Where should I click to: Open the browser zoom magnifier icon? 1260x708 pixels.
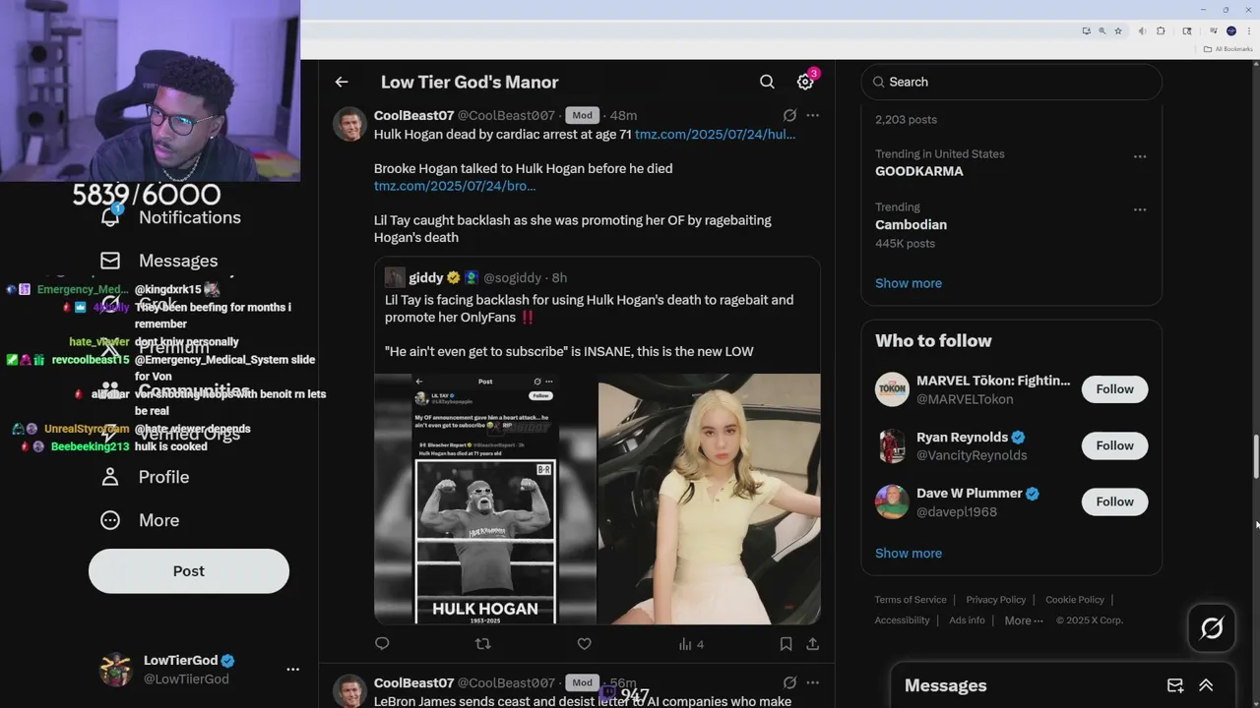pos(1102,30)
